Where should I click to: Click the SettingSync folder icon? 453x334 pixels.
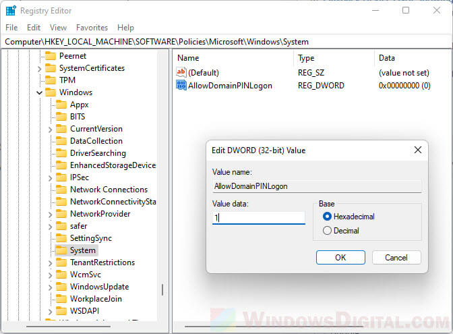[x=61, y=238]
